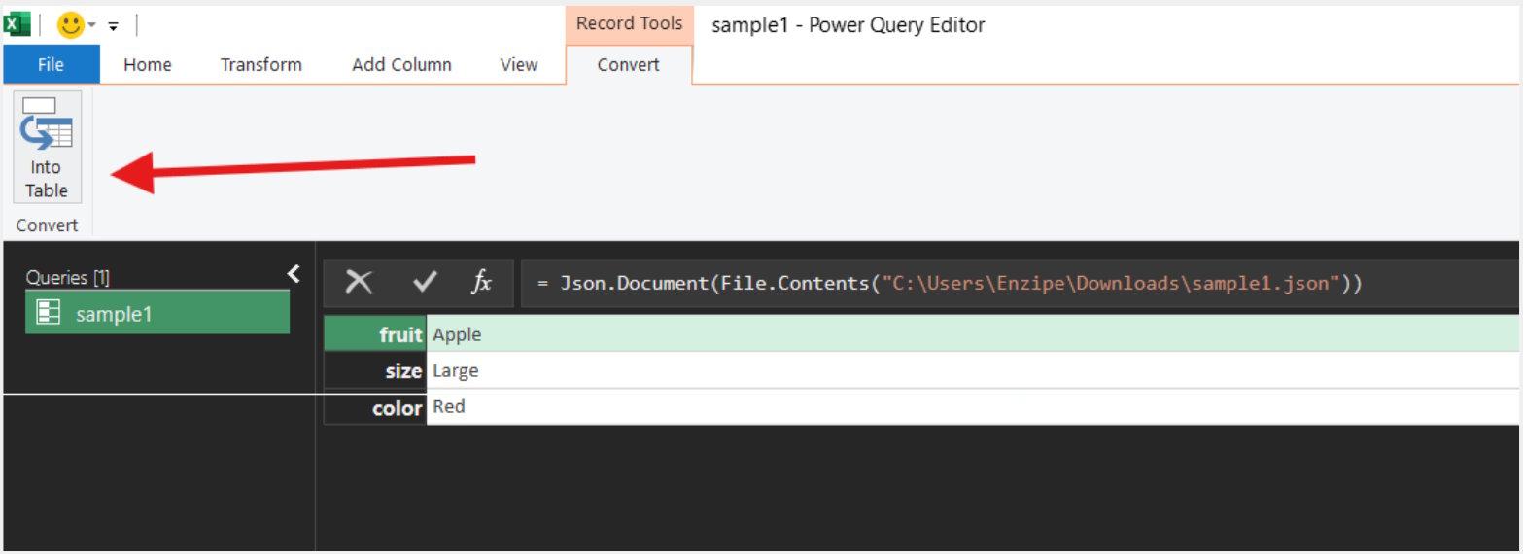The image size is (1523, 554).
Task: Collapse the Queries pane with chevron
Action: pyautogui.click(x=294, y=274)
